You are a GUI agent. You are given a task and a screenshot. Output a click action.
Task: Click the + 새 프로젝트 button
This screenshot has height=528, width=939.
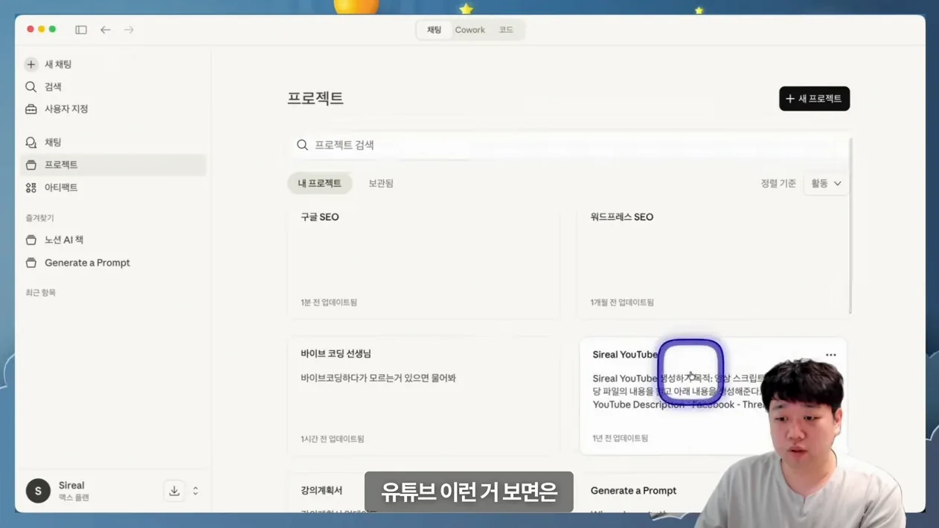(x=815, y=99)
